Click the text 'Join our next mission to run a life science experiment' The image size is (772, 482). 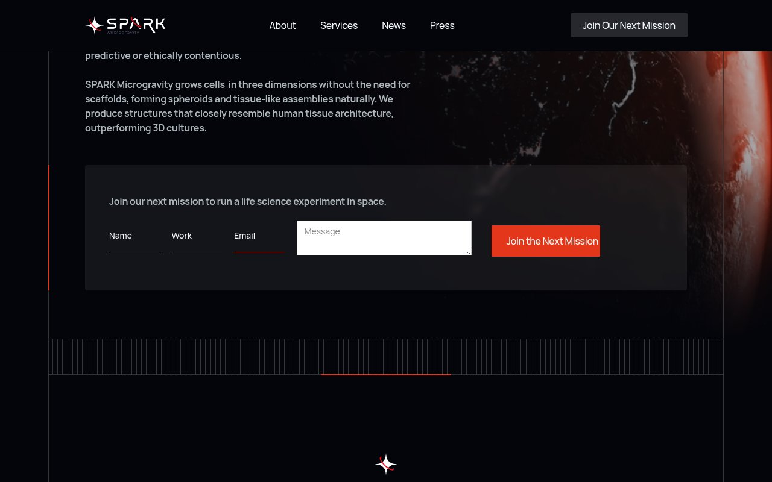coord(248,201)
